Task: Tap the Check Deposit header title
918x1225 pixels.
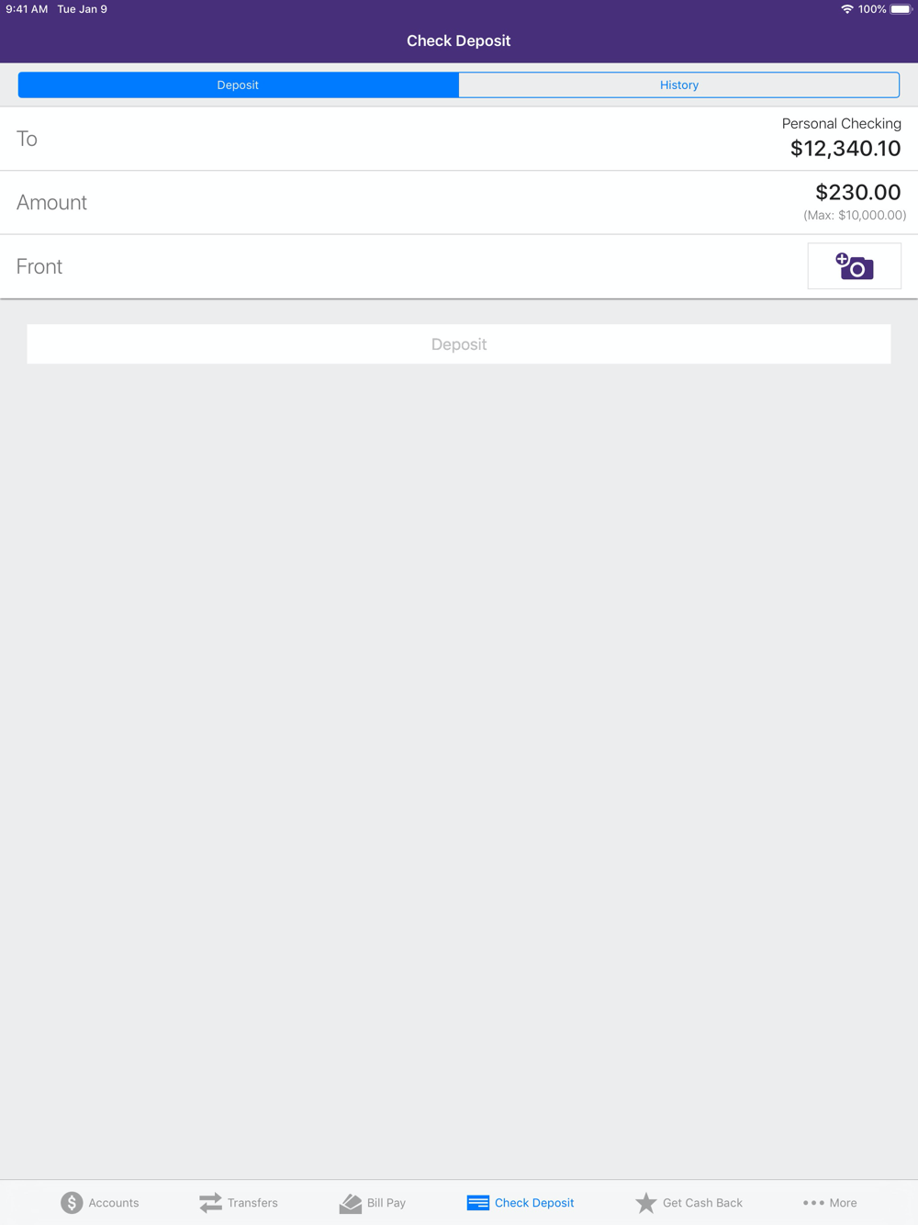Action: pos(458,40)
